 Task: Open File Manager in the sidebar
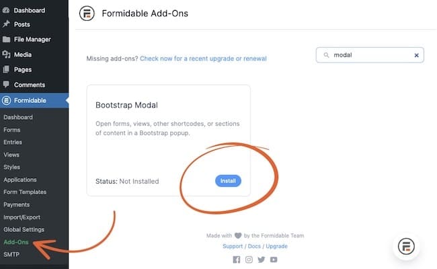[32, 40]
